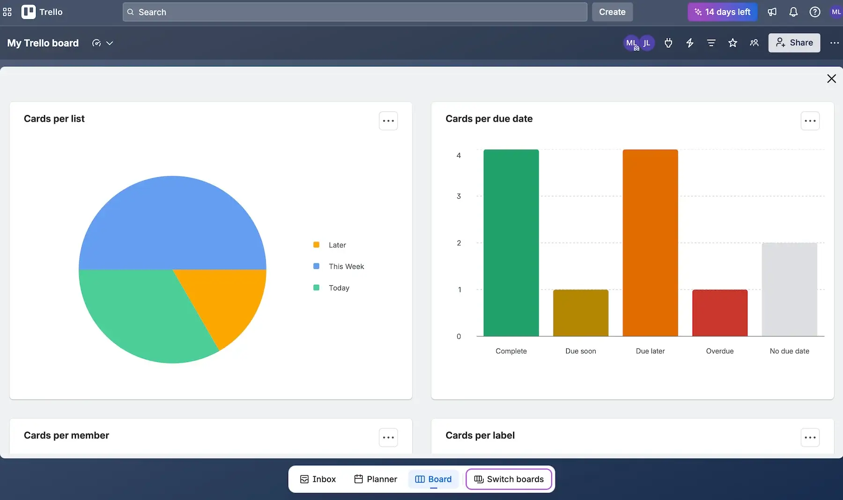Image resolution: width=843 pixels, height=500 pixels.
Task: Click the JL board member avatar
Action: (647, 43)
